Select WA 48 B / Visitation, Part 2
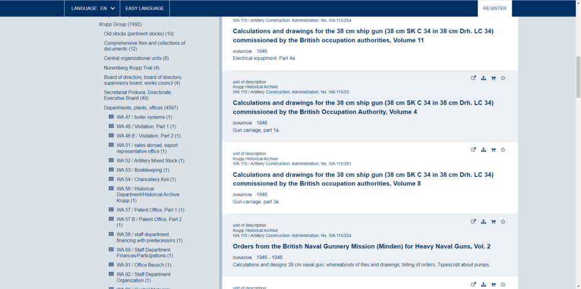This screenshot has height=289, width=581. [149, 136]
